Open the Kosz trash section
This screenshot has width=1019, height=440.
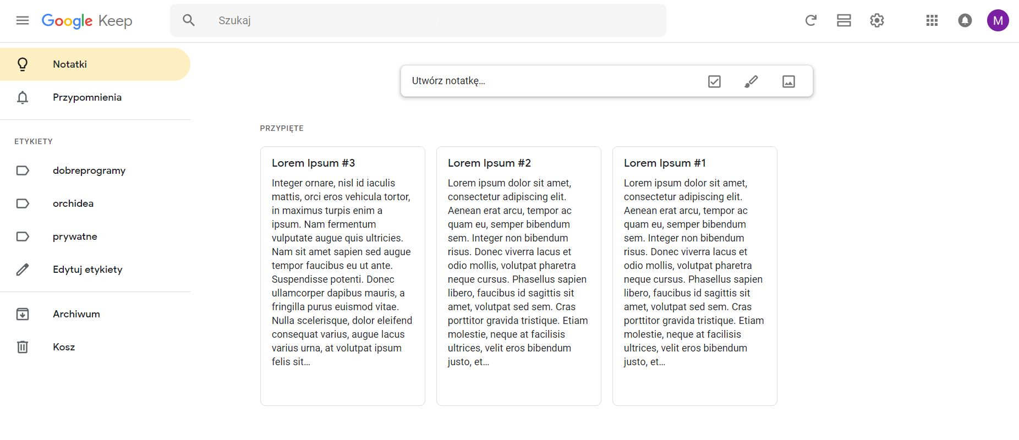coord(64,347)
